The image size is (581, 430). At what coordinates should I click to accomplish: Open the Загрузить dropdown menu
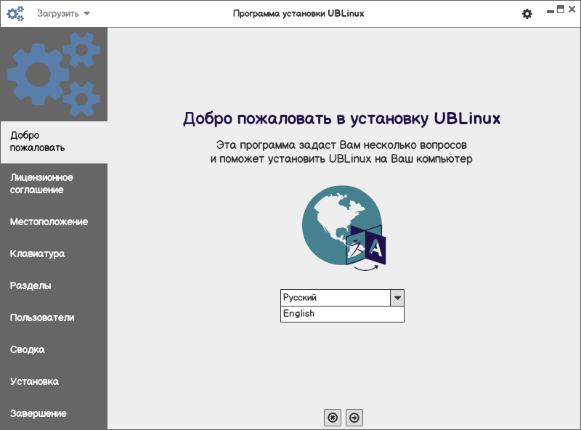(x=63, y=14)
